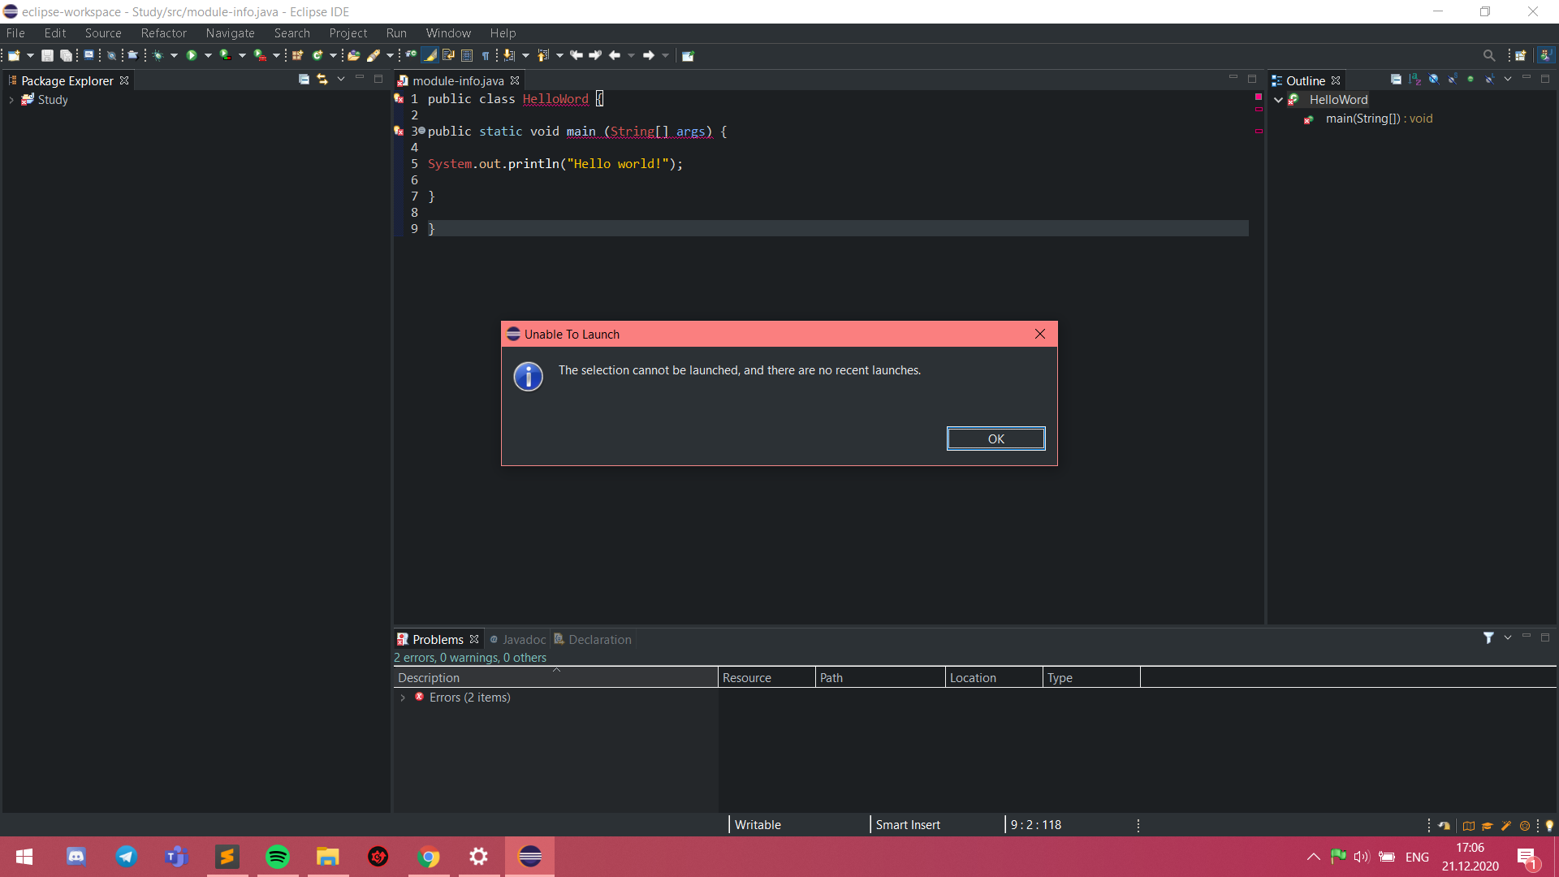Click Collapse All in Package Explorer

tap(304, 80)
